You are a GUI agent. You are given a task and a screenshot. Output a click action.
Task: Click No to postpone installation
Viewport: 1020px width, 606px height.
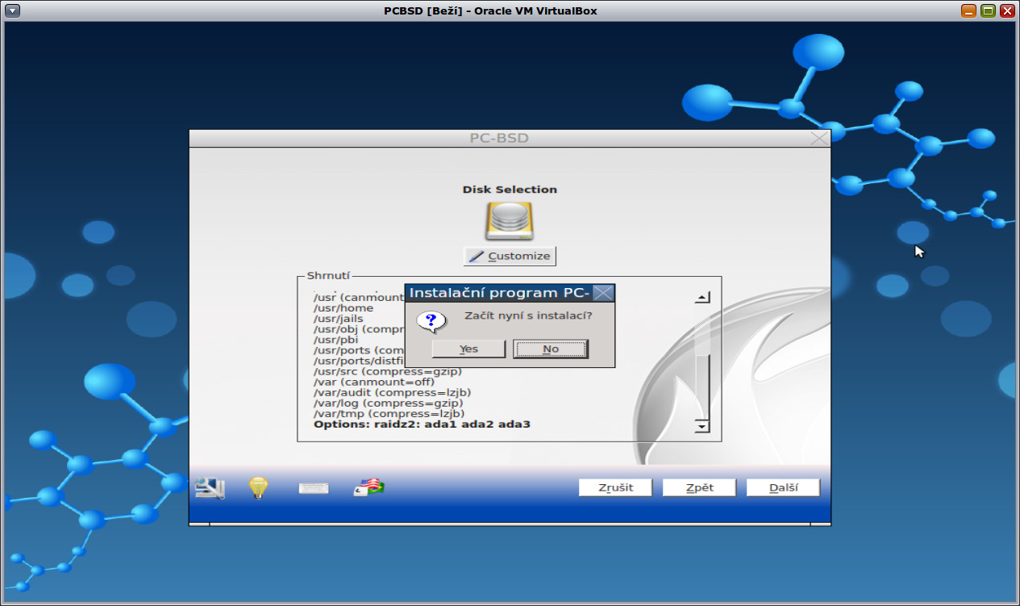[x=551, y=348]
